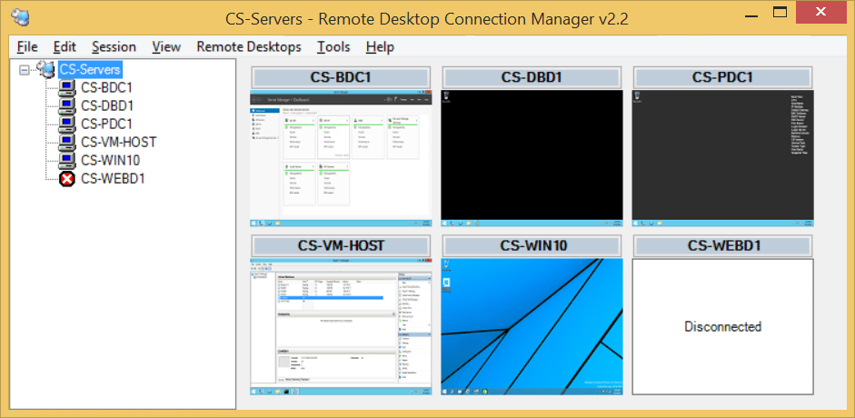This screenshot has height=418, width=855.
Task: Click the Start button in CS-VM-HOST thumbnail
Action: coord(254,392)
